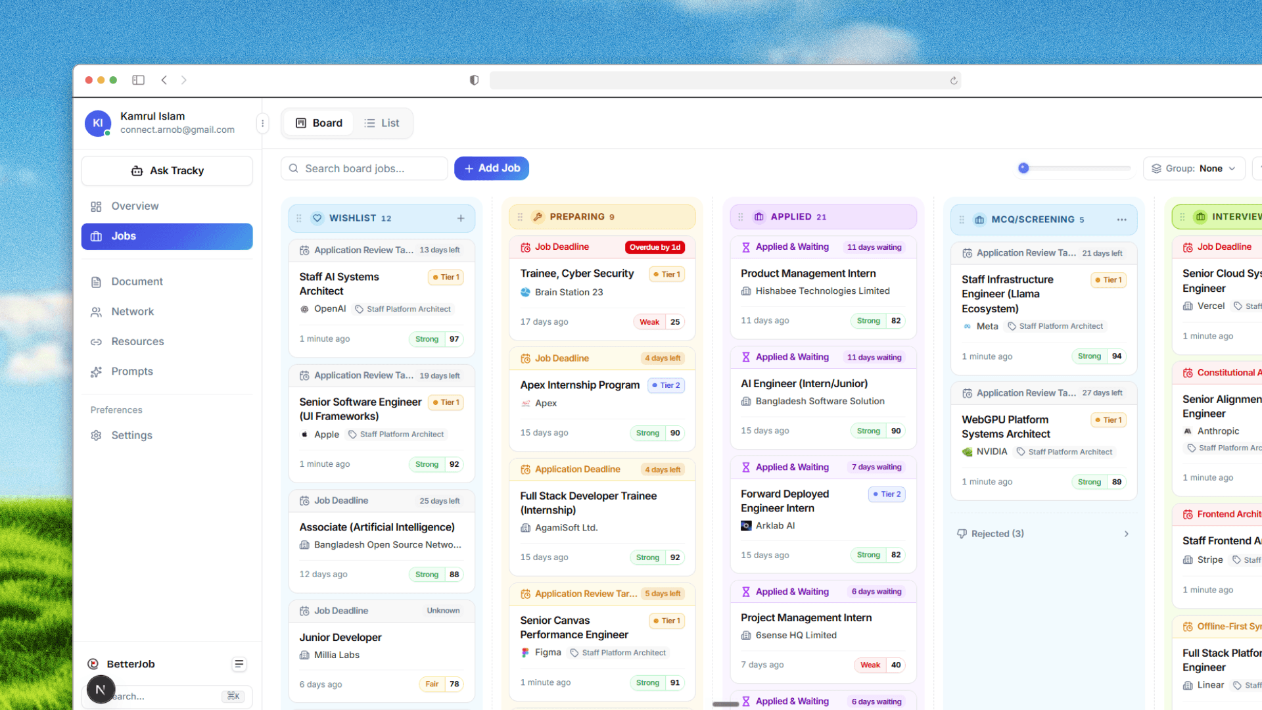Open Senior Software Engineer (UI Frameworks) card
This screenshot has width=1262, height=710.
point(381,423)
